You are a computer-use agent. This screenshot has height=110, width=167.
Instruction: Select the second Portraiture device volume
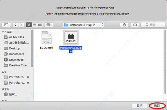tap(15, 83)
